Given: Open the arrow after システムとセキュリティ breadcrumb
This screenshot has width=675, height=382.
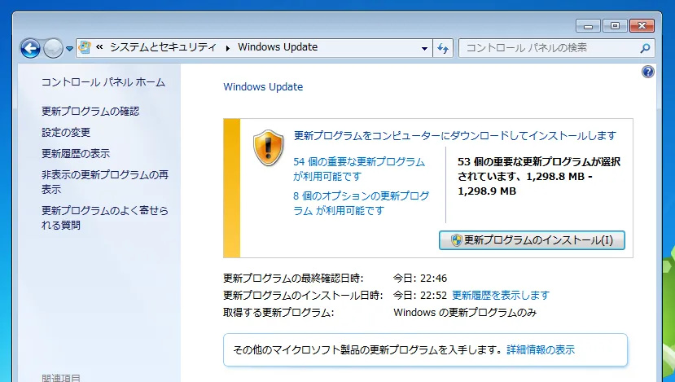Looking at the screenshot, I should [x=228, y=48].
